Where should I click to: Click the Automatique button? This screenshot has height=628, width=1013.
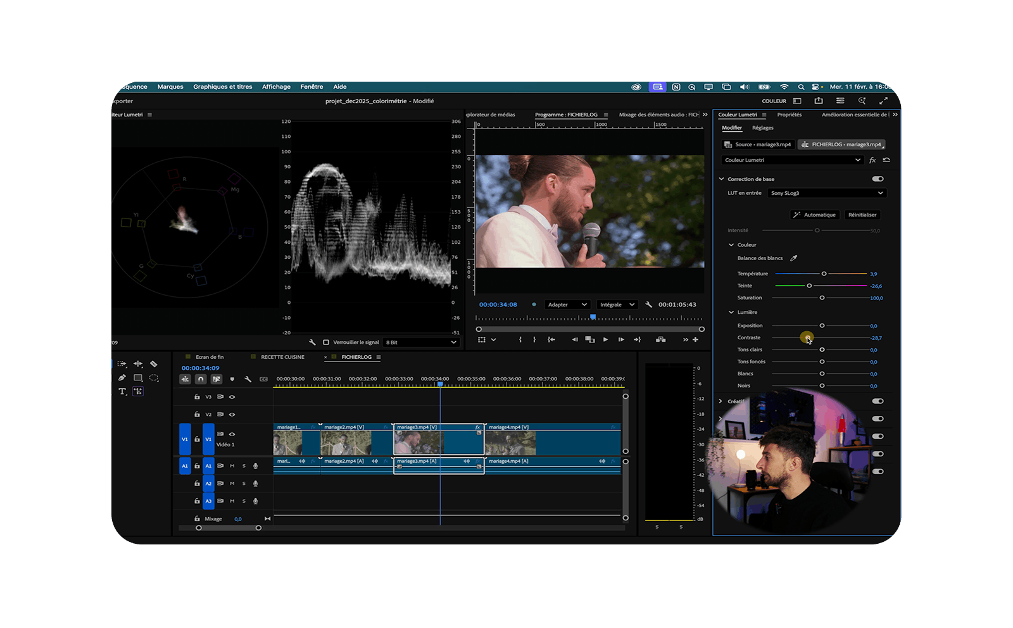pyautogui.click(x=814, y=215)
